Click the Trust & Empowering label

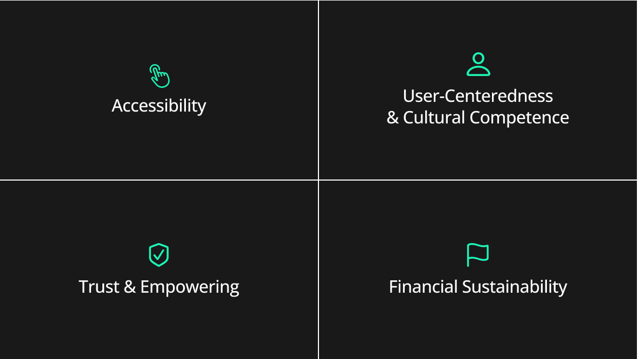coord(159,287)
